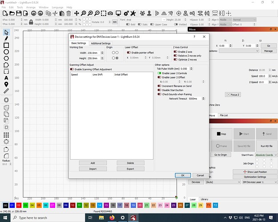
Task: Select black color swatch 00
Action: coord(5,206)
